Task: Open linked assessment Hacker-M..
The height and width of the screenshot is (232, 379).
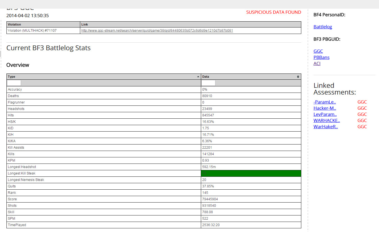Action: [x=325, y=108]
